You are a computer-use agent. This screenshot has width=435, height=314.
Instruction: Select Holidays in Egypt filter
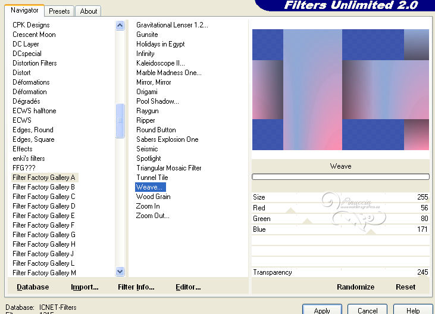160,44
